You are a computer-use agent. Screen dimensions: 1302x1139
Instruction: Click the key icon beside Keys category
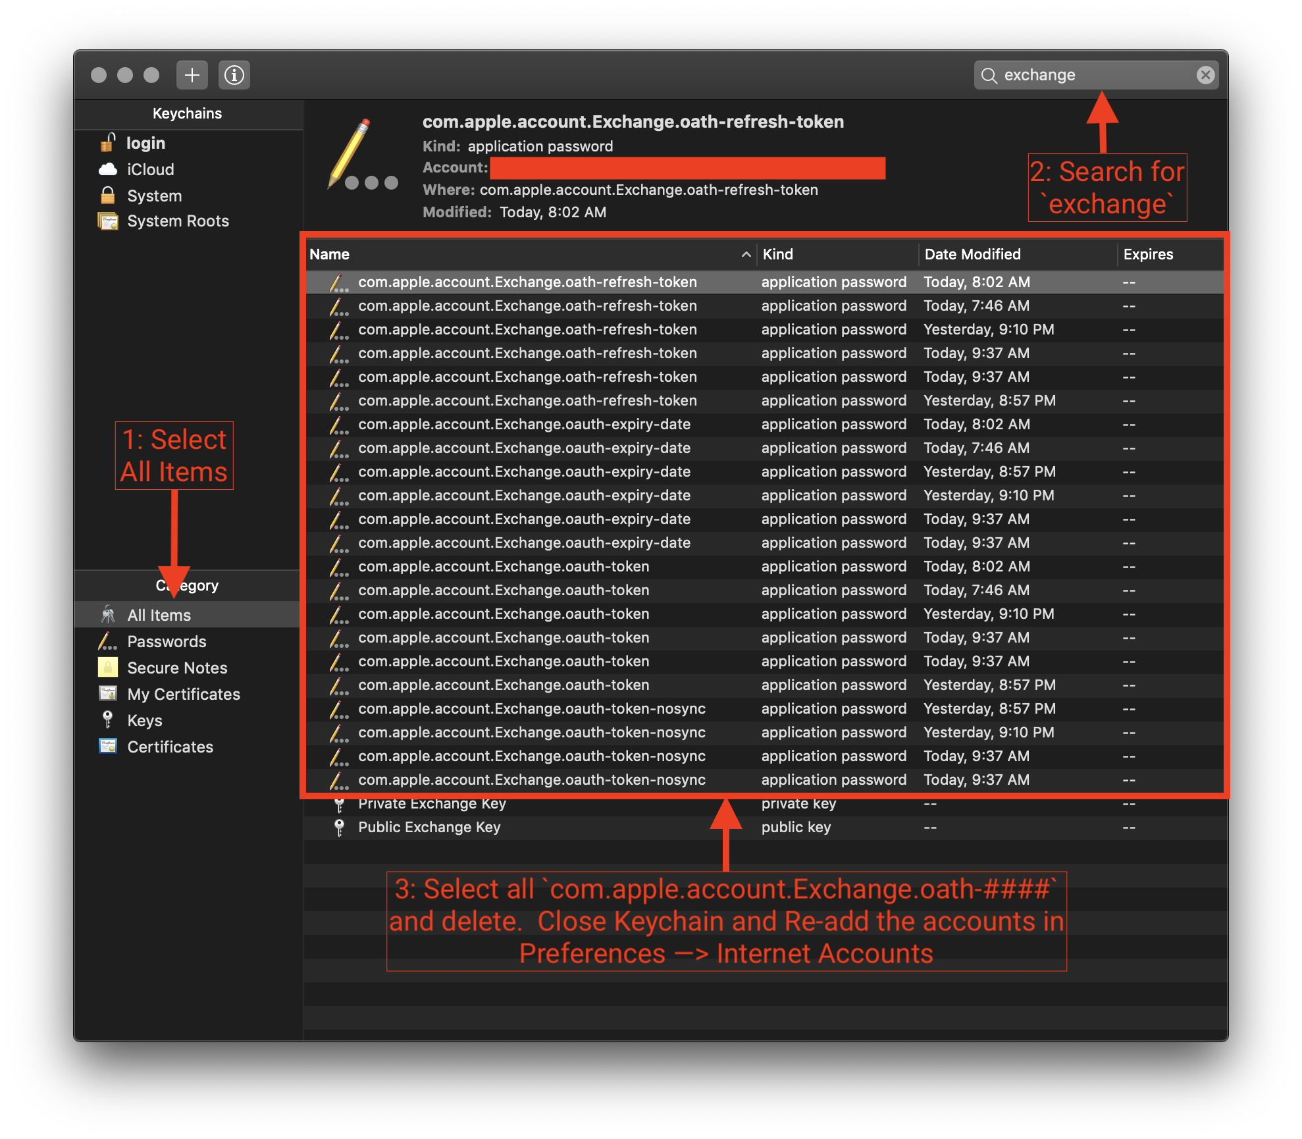point(108,720)
